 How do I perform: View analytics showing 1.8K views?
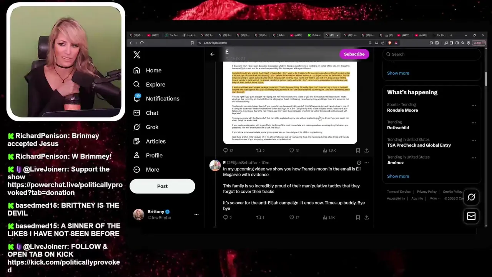(x=329, y=150)
